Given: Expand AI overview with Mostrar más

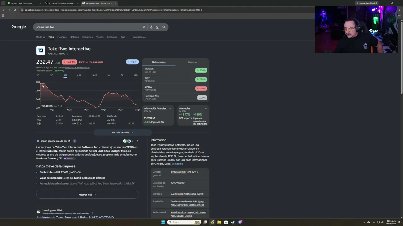Looking at the screenshot, I should point(87,195).
